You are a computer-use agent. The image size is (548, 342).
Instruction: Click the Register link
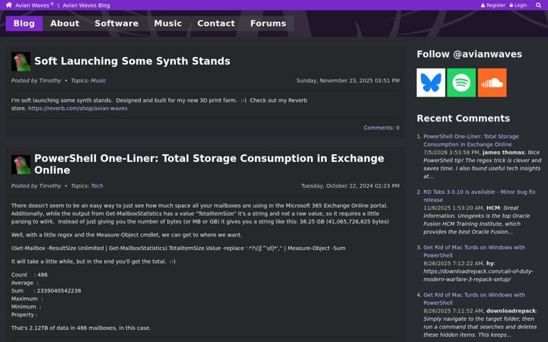click(x=492, y=5)
